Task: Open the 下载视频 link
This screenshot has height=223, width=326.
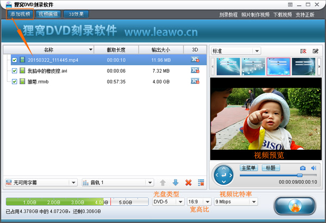Action: (283, 15)
